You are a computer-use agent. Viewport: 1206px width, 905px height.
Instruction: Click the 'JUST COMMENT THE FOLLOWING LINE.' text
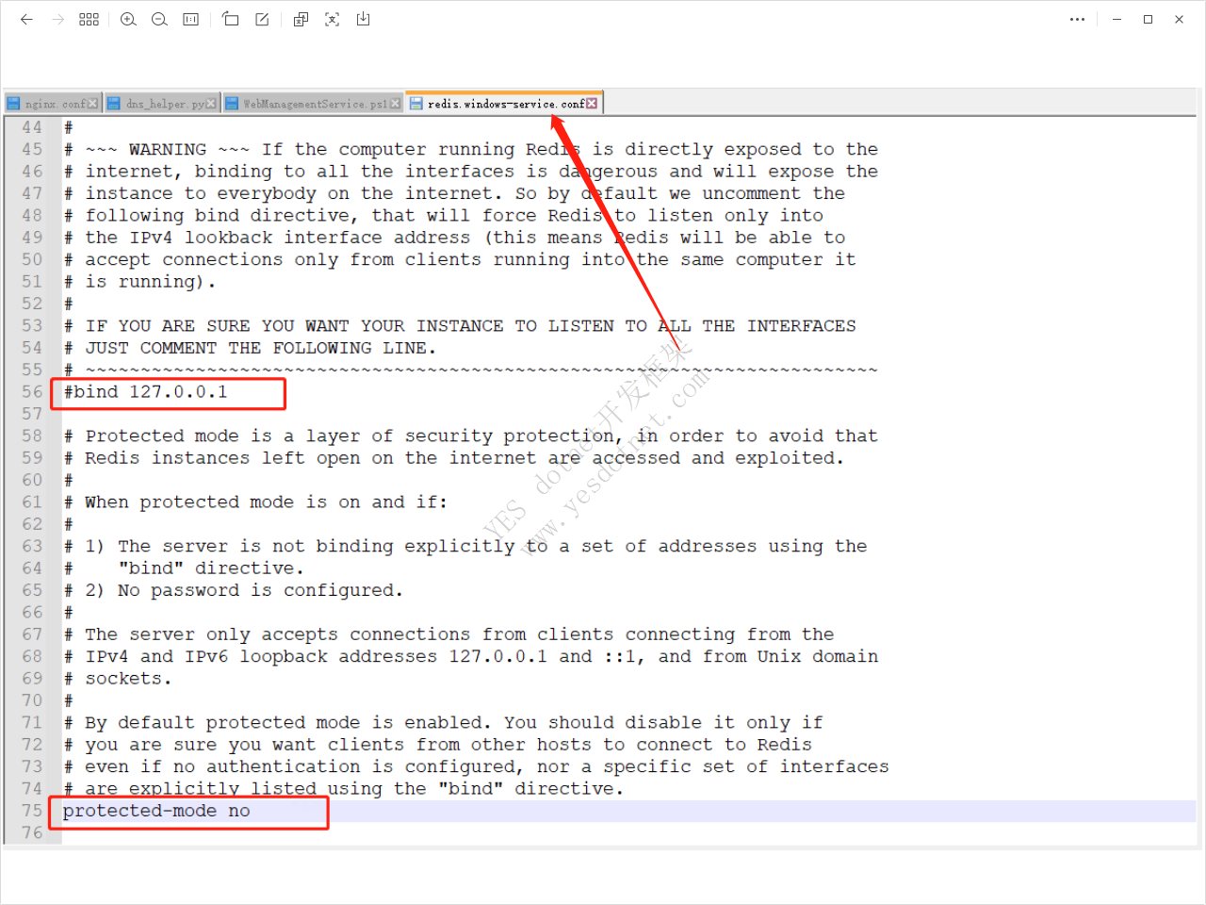click(x=261, y=348)
